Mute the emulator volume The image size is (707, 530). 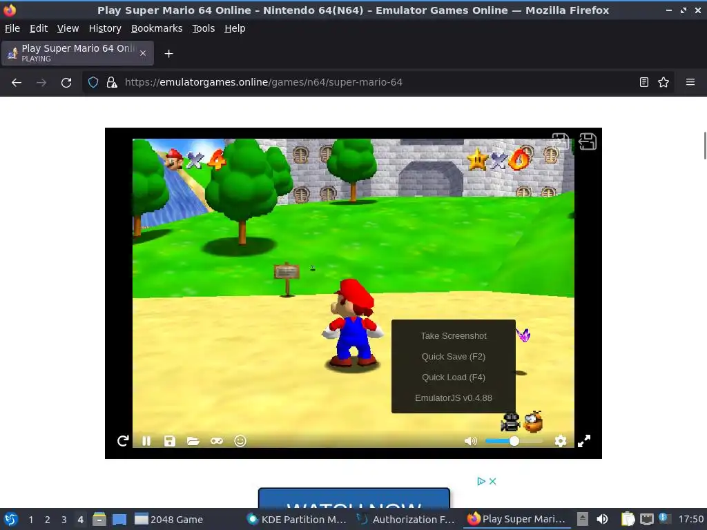pos(470,441)
